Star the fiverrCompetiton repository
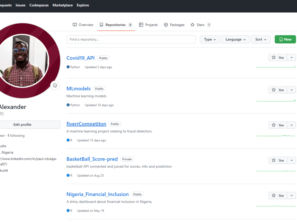The height and width of the screenshot is (222, 297). coord(278,125)
